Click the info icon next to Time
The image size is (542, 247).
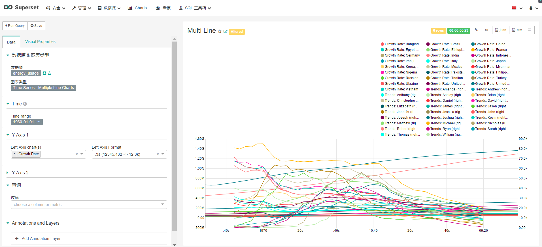[x=25, y=104]
